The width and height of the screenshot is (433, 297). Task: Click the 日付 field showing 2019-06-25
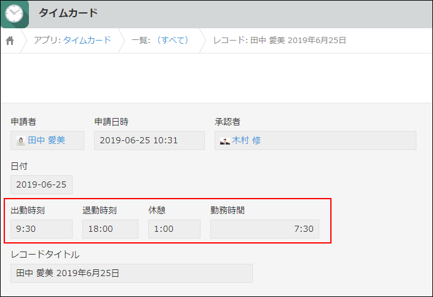(41, 184)
